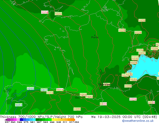Click the map title 'Thickness 700/1000 hPa/SLP/Height 700 hPa'

tap(41, 117)
